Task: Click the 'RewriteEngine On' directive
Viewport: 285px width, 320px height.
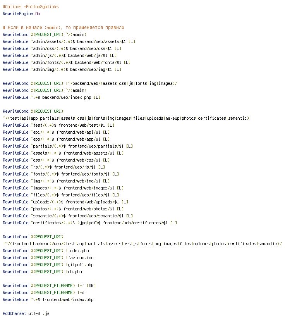Action: coord(21,14)
